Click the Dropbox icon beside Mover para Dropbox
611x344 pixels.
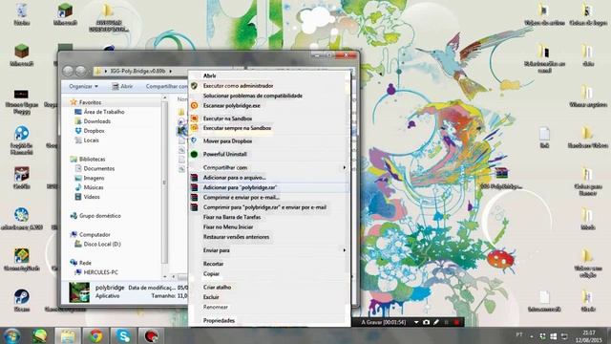pyautogui.click(x=194, y=140)
